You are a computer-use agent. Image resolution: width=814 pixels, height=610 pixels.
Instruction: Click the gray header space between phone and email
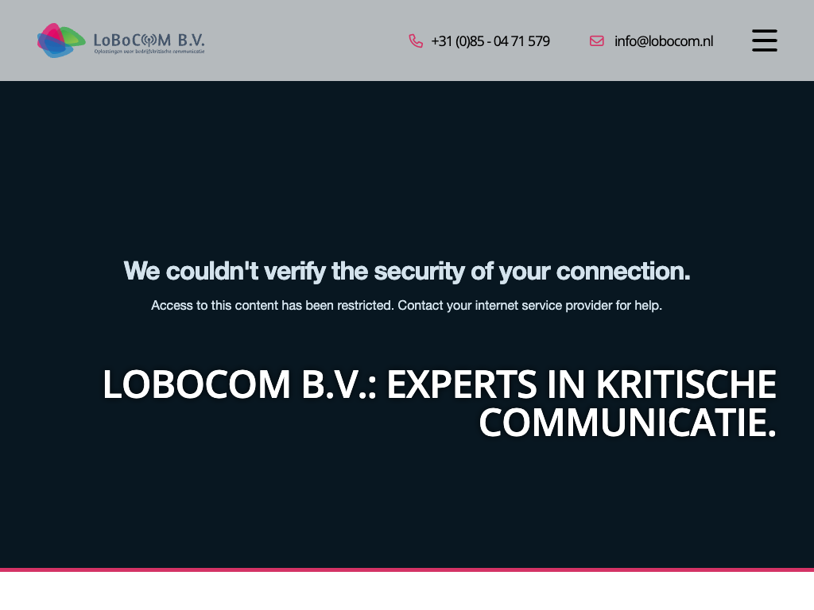coord(569,41)
